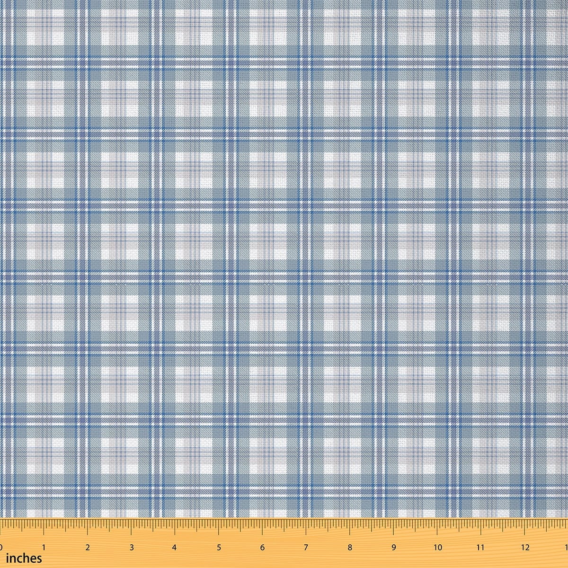Image resolution: width=568 pixels, height=568 pixels.
Task: Click the ruler number "6"
Action: point(262,548)
